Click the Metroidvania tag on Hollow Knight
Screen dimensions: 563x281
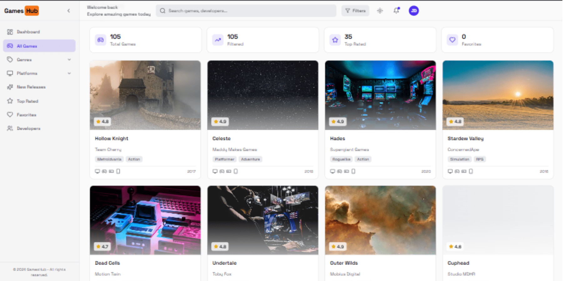coord(109,159)
